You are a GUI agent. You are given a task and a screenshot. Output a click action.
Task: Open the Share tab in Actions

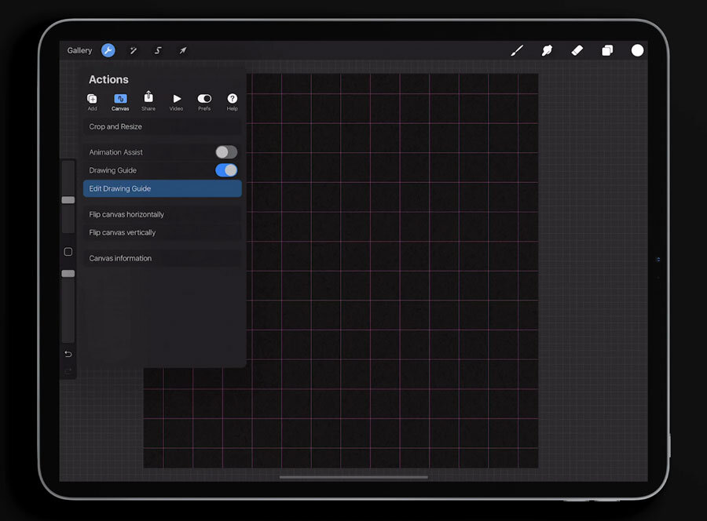click(148, 101)
